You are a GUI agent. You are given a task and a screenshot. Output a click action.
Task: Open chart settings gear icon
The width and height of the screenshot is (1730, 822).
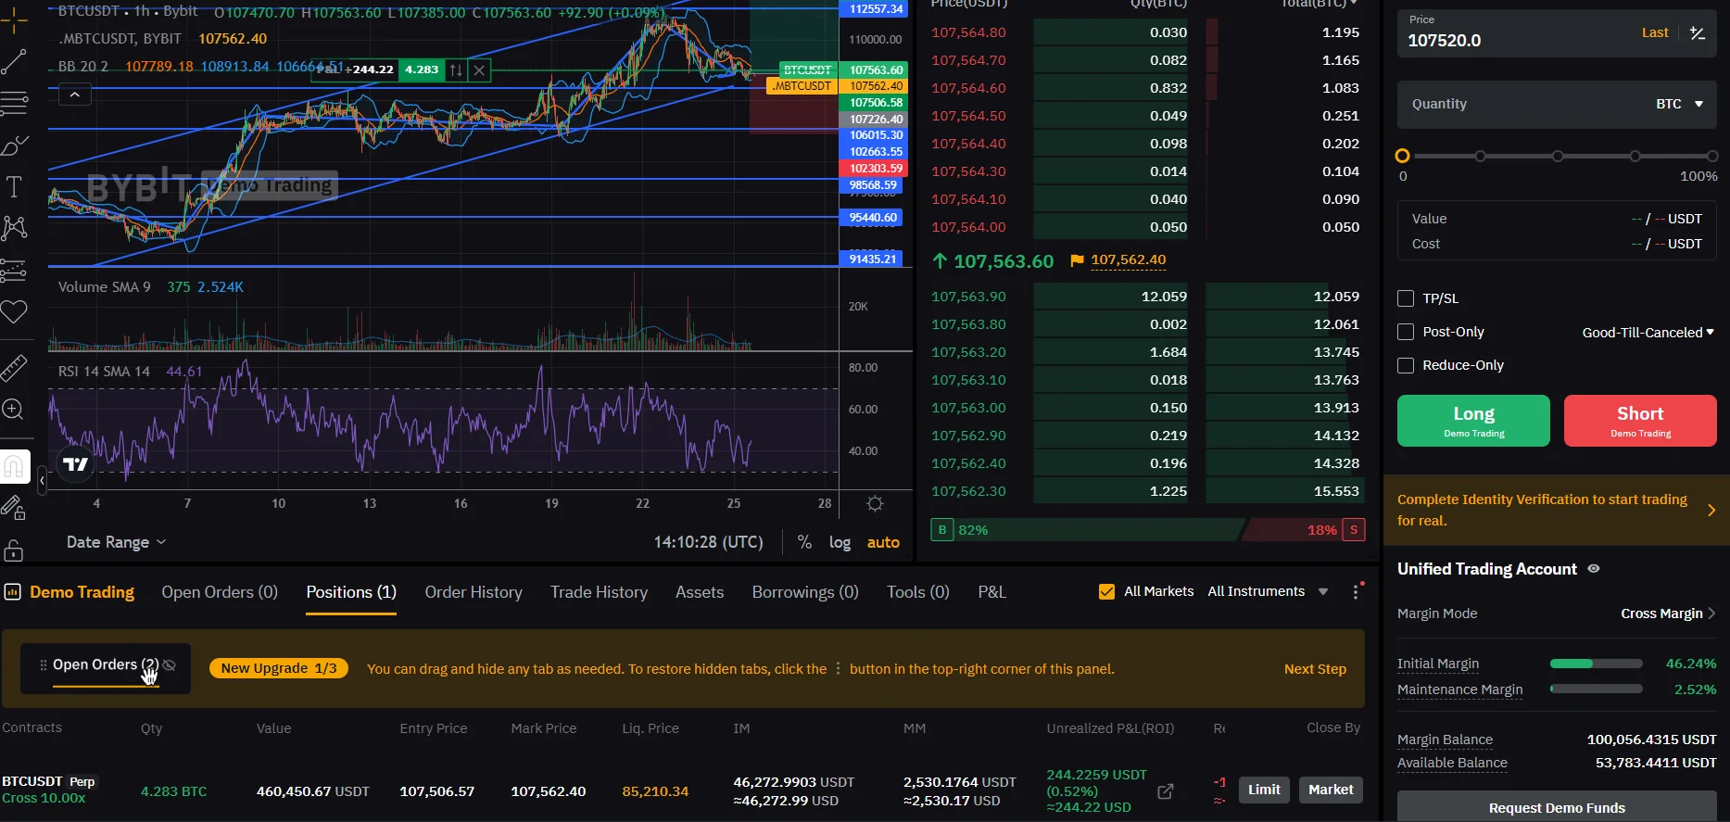tap(875, 503)
